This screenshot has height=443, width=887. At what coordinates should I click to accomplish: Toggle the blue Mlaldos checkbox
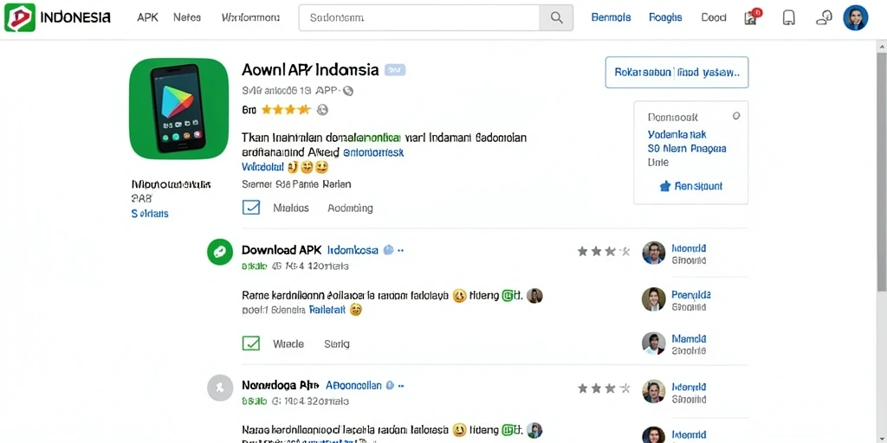pos(251,208)
